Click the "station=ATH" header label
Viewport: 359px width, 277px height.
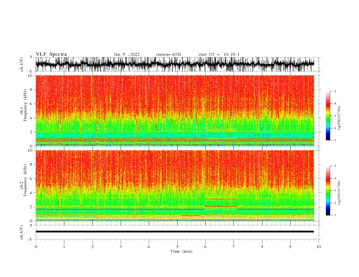point(168,54)
